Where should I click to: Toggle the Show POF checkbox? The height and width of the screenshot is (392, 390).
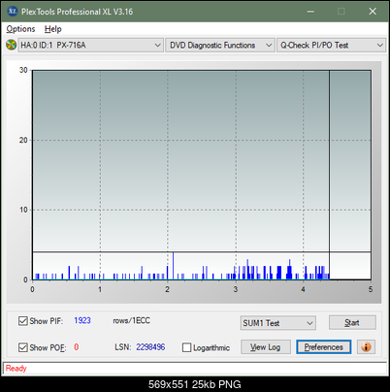coord(23,347)
